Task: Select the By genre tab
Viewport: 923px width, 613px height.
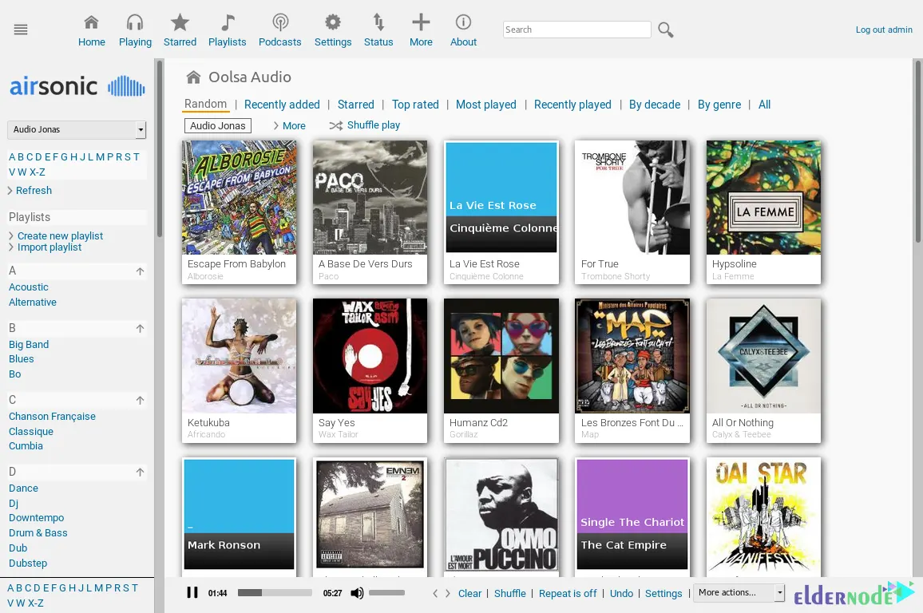Action: point(719,105)
